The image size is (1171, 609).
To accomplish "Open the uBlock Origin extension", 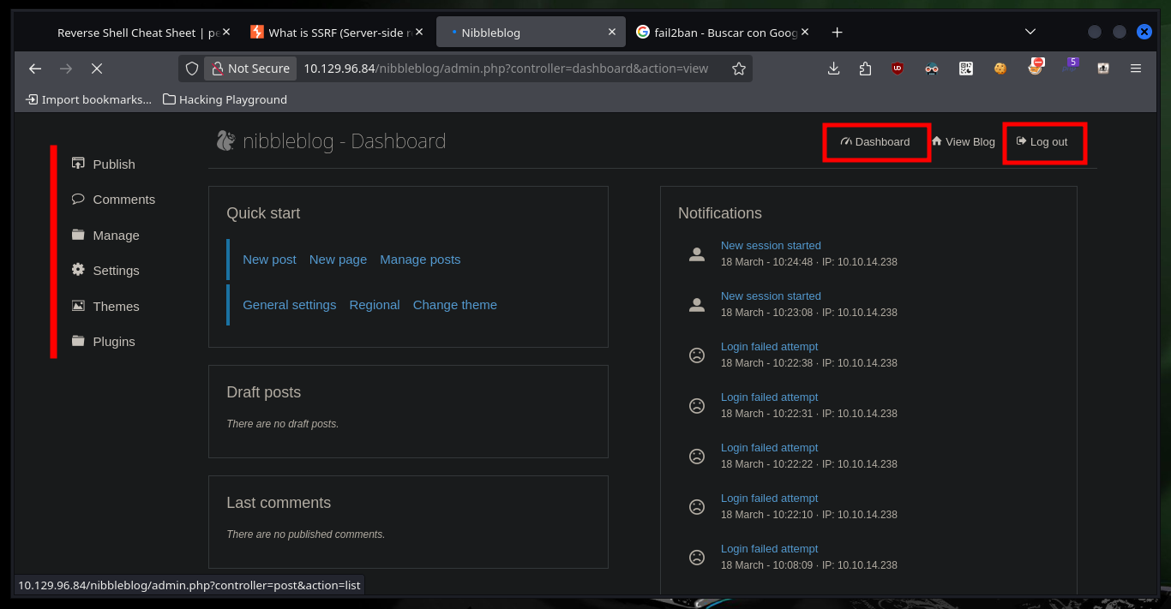I will tap(898, 69).
